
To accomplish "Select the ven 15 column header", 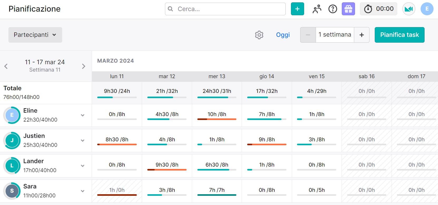I will pyautogui.click(x=317, y=76).
